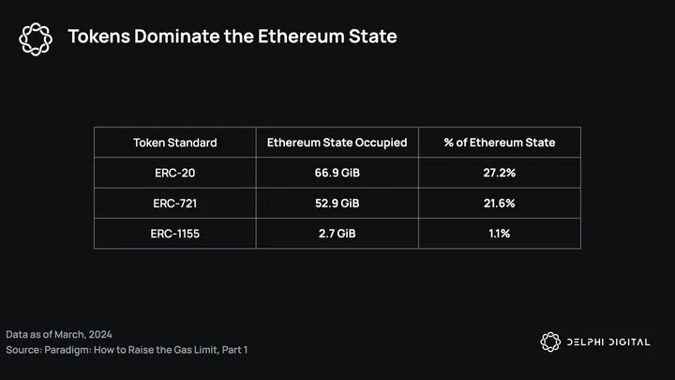The width and height of the screenshot is (675, 380).
Task: Click the '% of Ethereum State' header
Action: [x=499, y=143]
